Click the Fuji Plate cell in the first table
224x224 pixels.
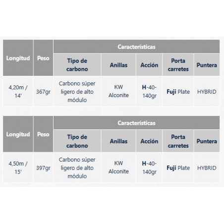tap(178, 91)
